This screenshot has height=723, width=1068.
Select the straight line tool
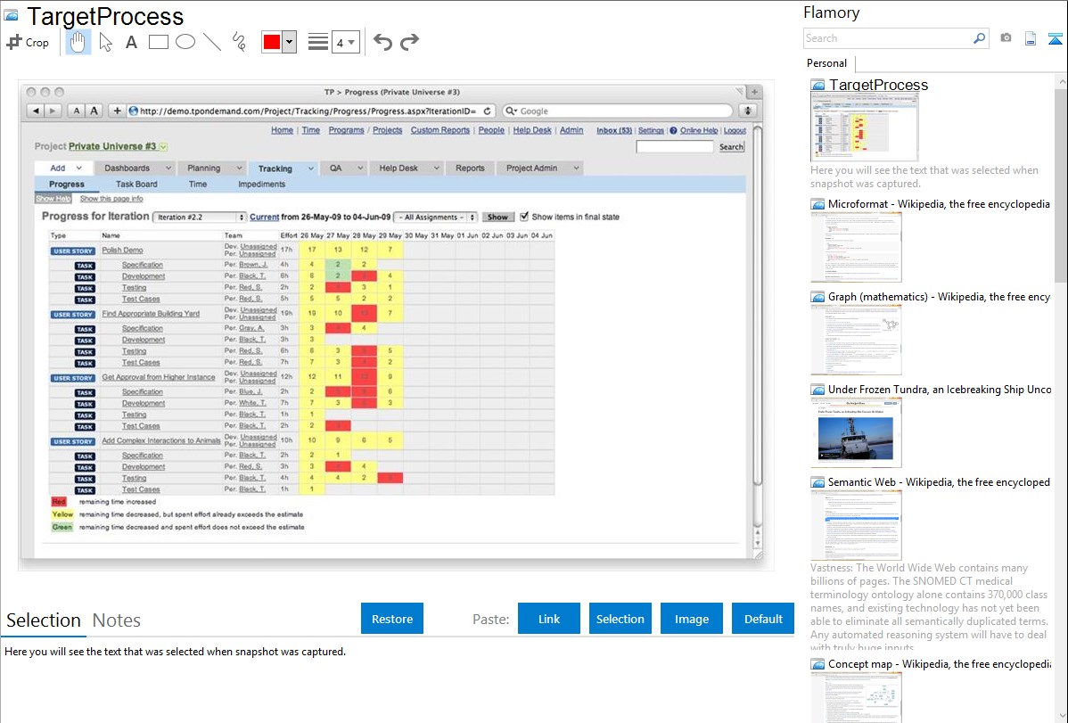tap(212, 42)
